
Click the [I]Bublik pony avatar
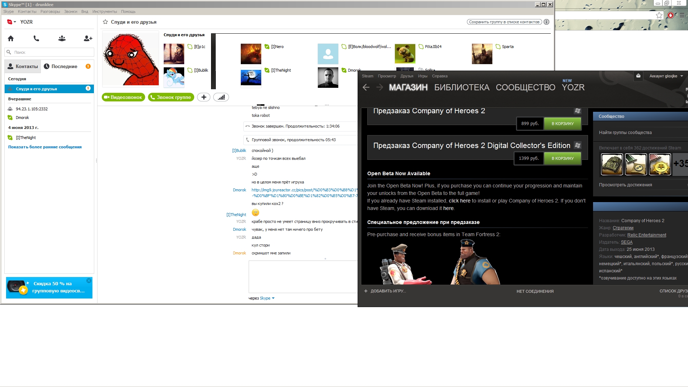coord(174,77)
